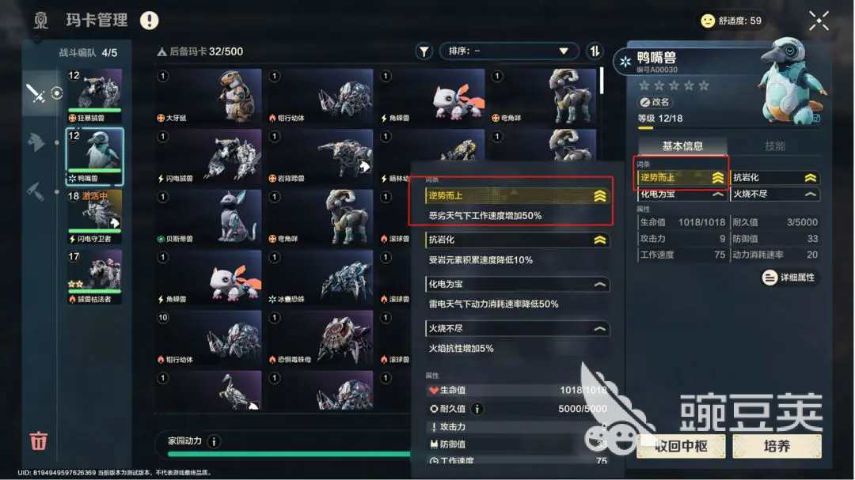Select the hammer work category icon
Image resolution: width=855 pixels, height=480 pixels.
click(36, 191)
